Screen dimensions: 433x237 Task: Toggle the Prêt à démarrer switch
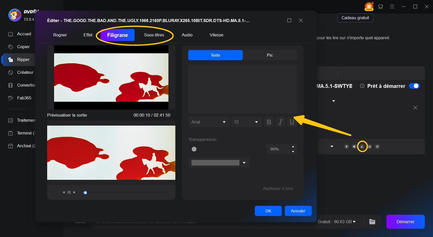414,86
